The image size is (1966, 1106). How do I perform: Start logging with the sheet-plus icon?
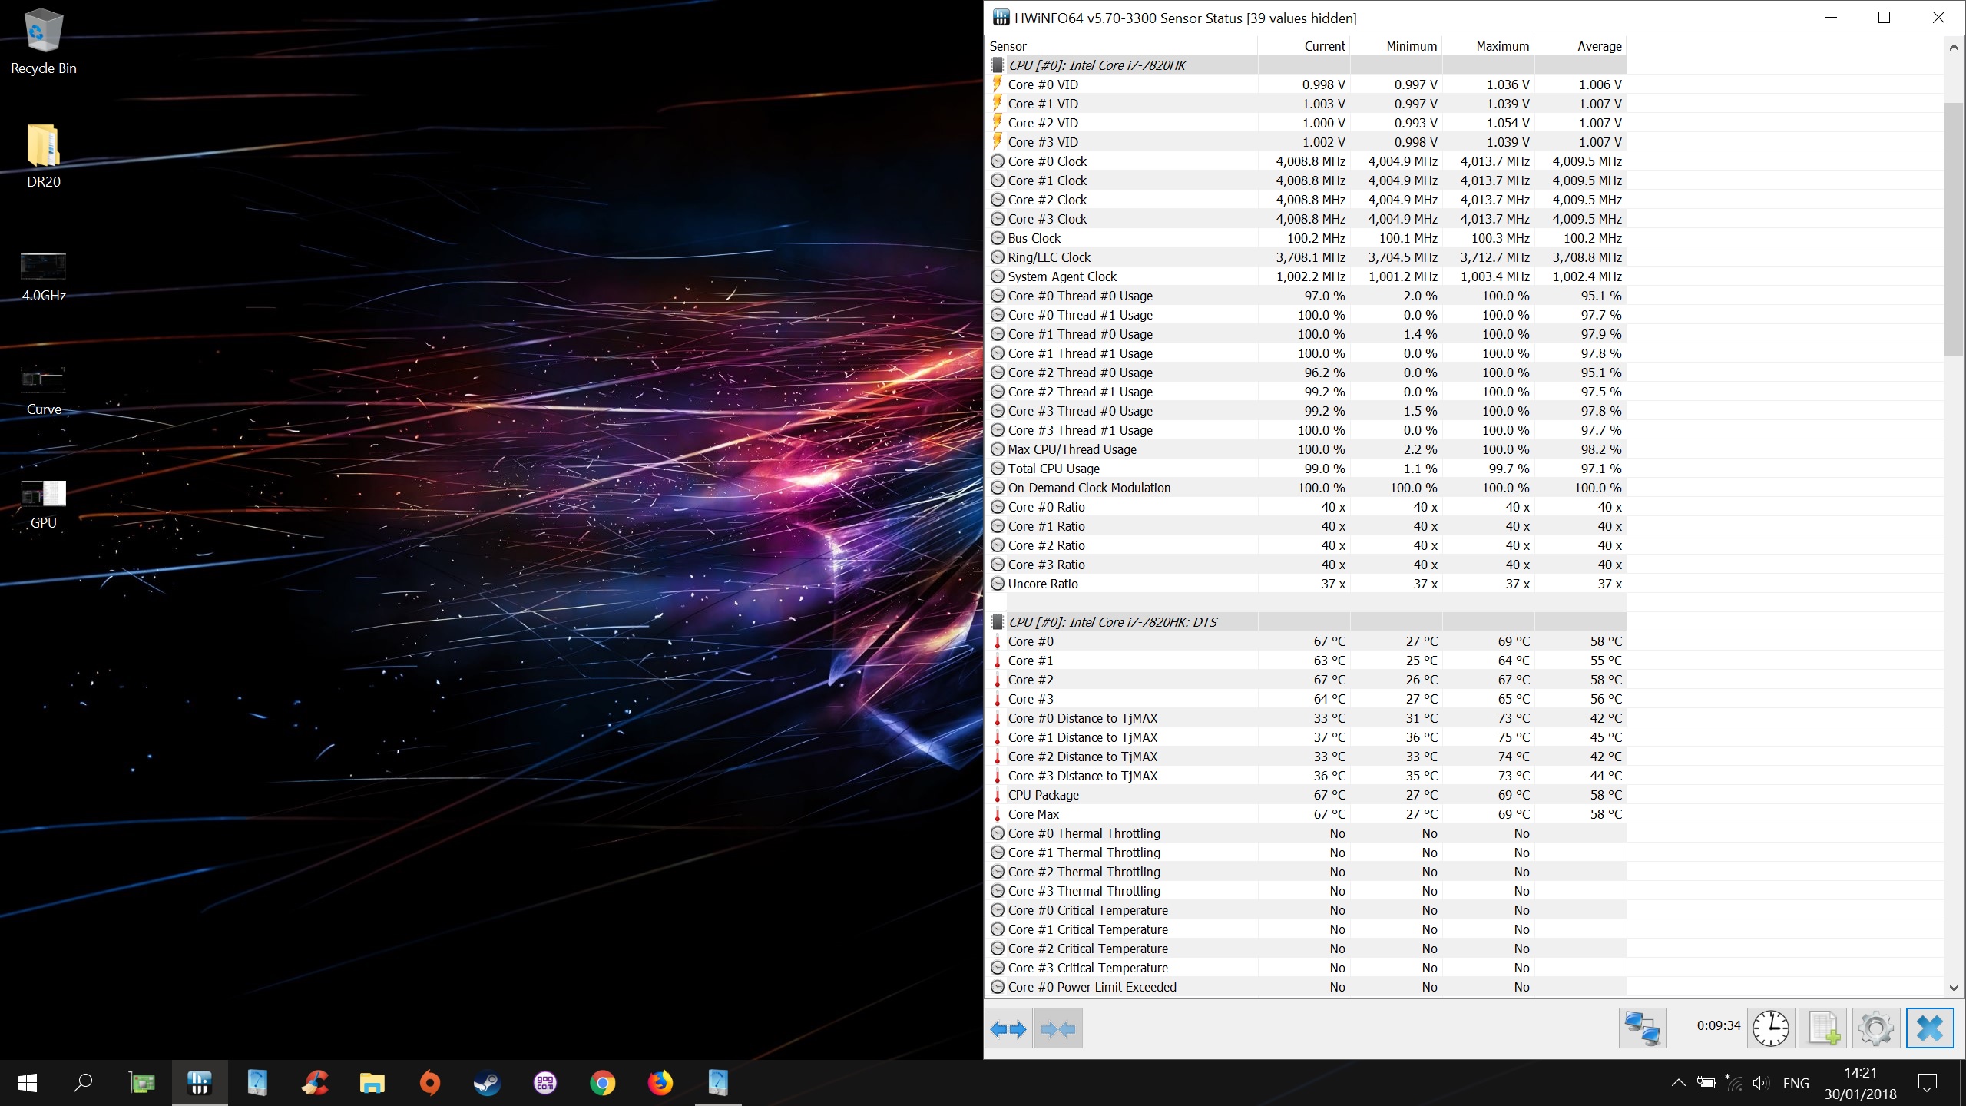tap(1824, 1028)
